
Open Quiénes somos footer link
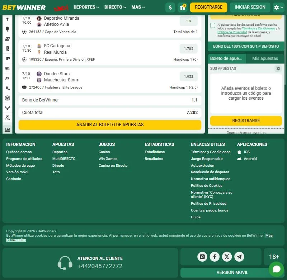coord(19,152)
